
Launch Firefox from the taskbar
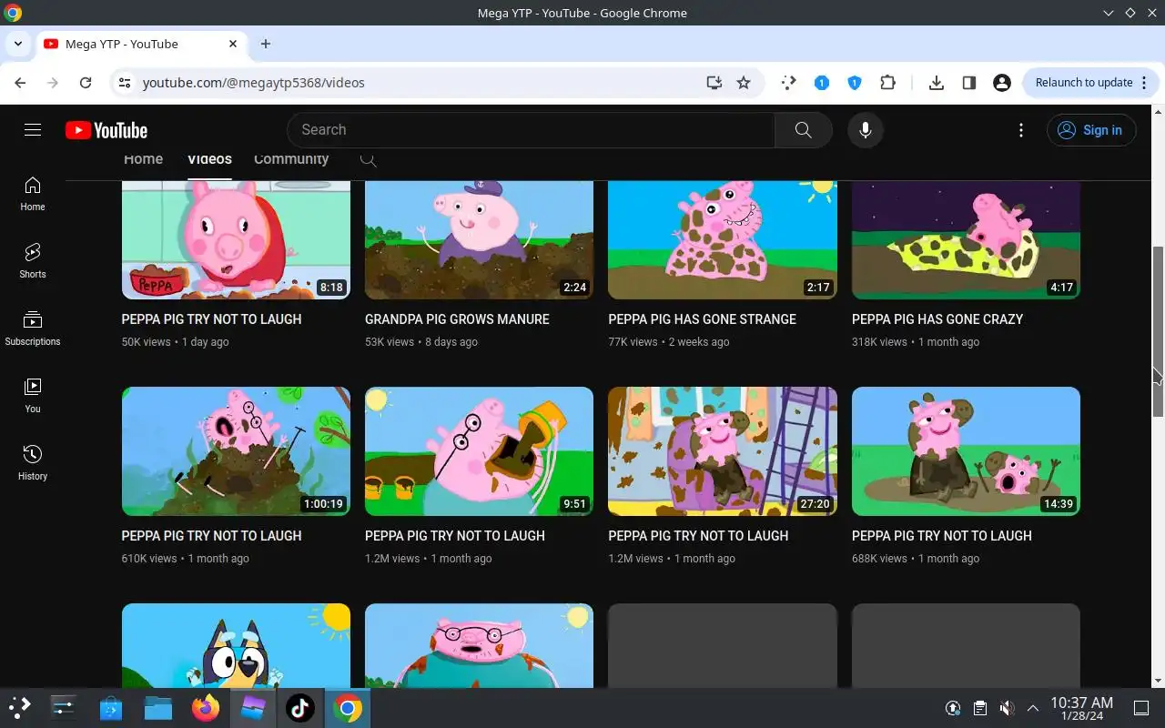(x=206, y=707)
